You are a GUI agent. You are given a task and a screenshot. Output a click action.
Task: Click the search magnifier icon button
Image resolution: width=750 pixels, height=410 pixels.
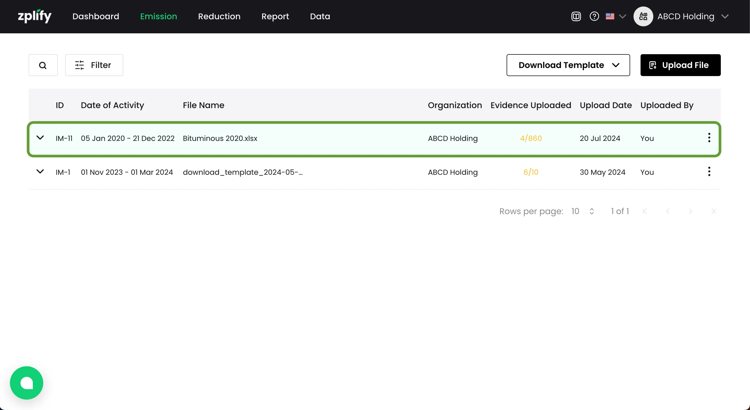pyautogui.click(x=43, y=65)
